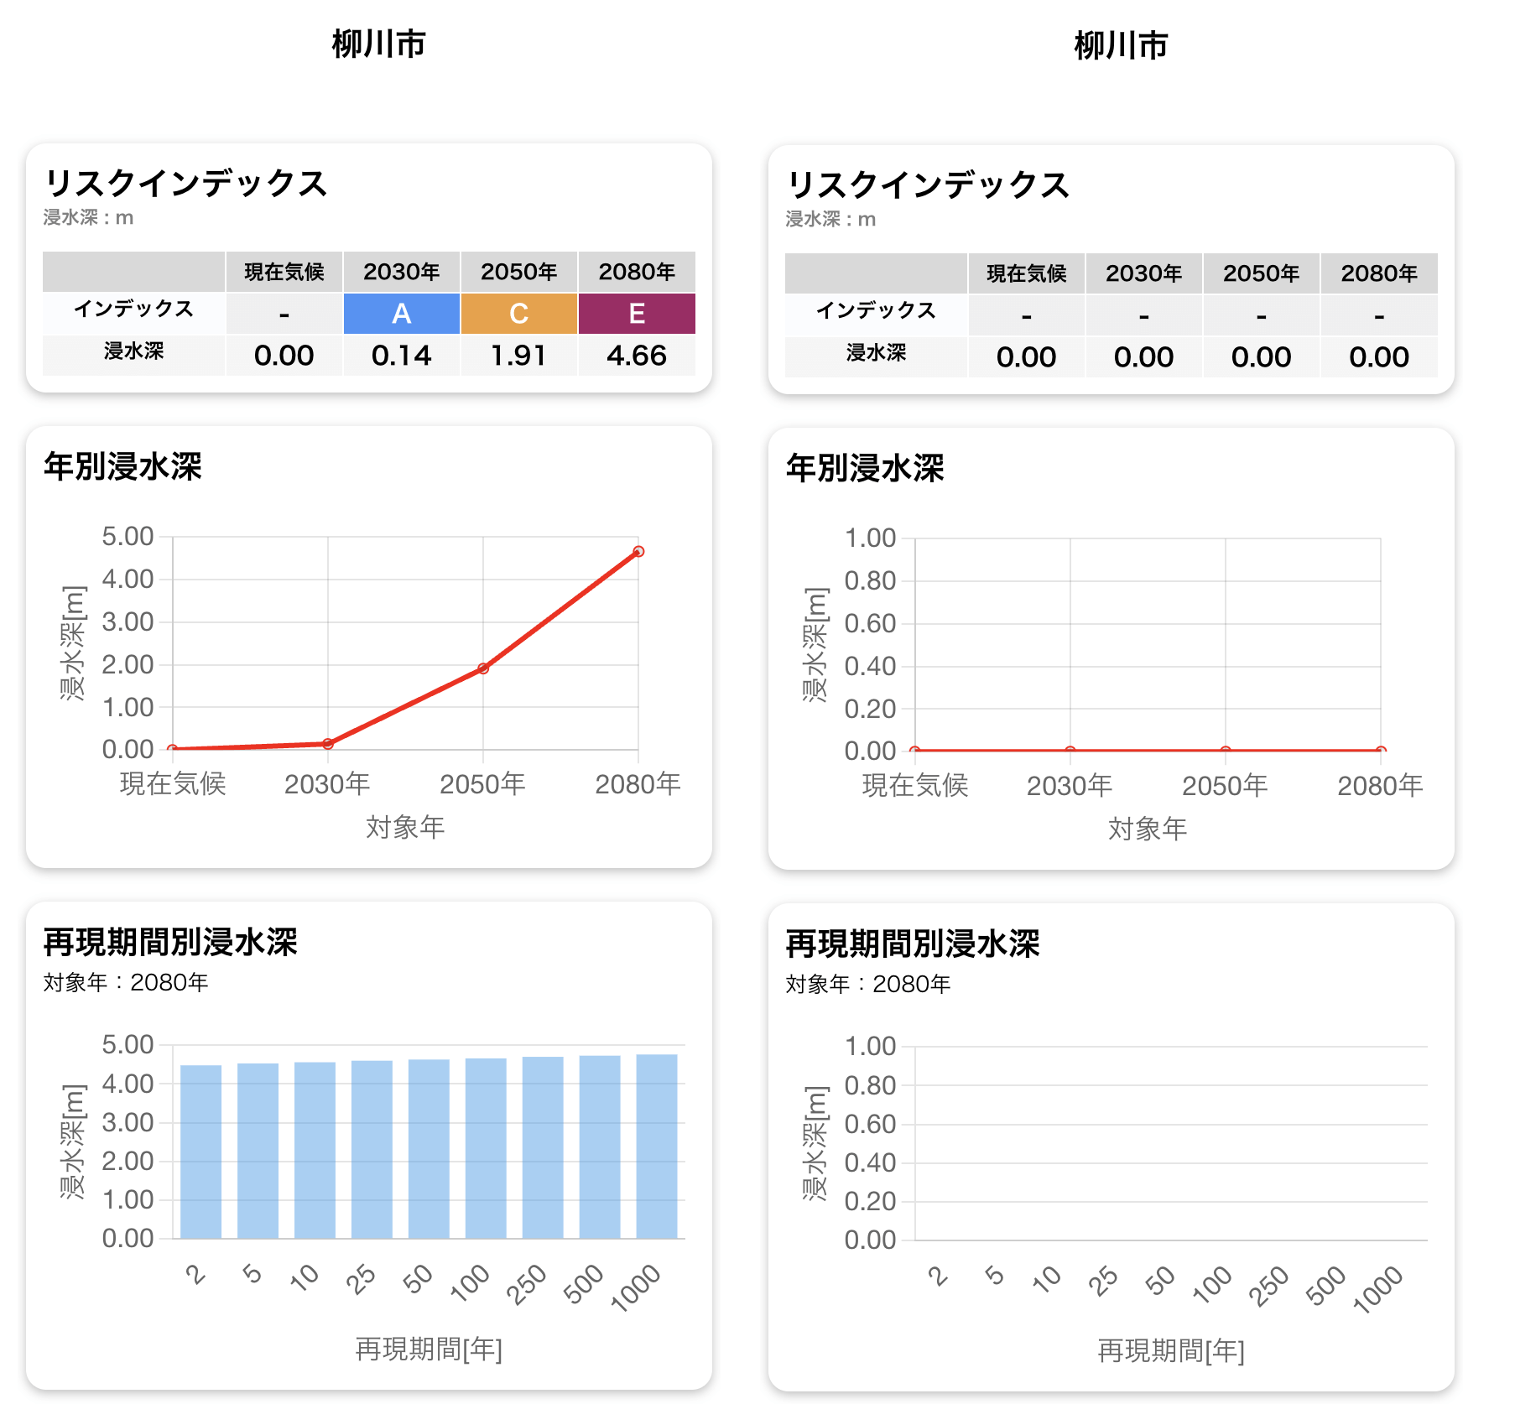Screen dimensions: 1515x1404
Task: Click the 4.66 flood depth value
Action: (x=636, y=356)
